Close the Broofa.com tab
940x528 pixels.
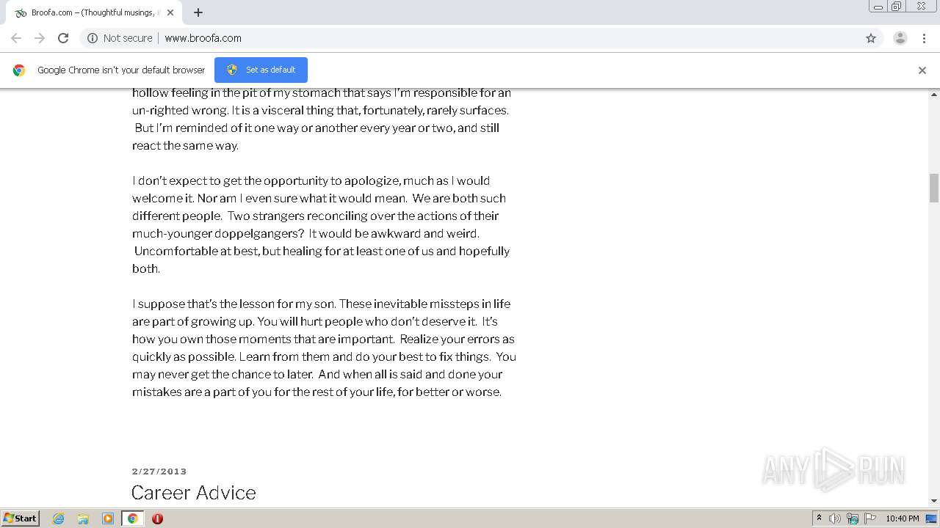click(x=170, y=12)
